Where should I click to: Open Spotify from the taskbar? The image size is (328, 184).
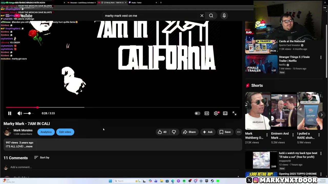(x=184, y=181)
